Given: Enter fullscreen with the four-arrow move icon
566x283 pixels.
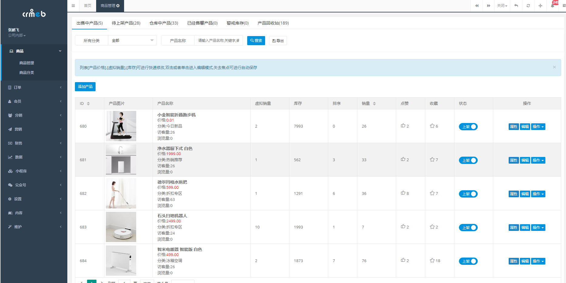Looking at the screenshot, I should 540,6.
